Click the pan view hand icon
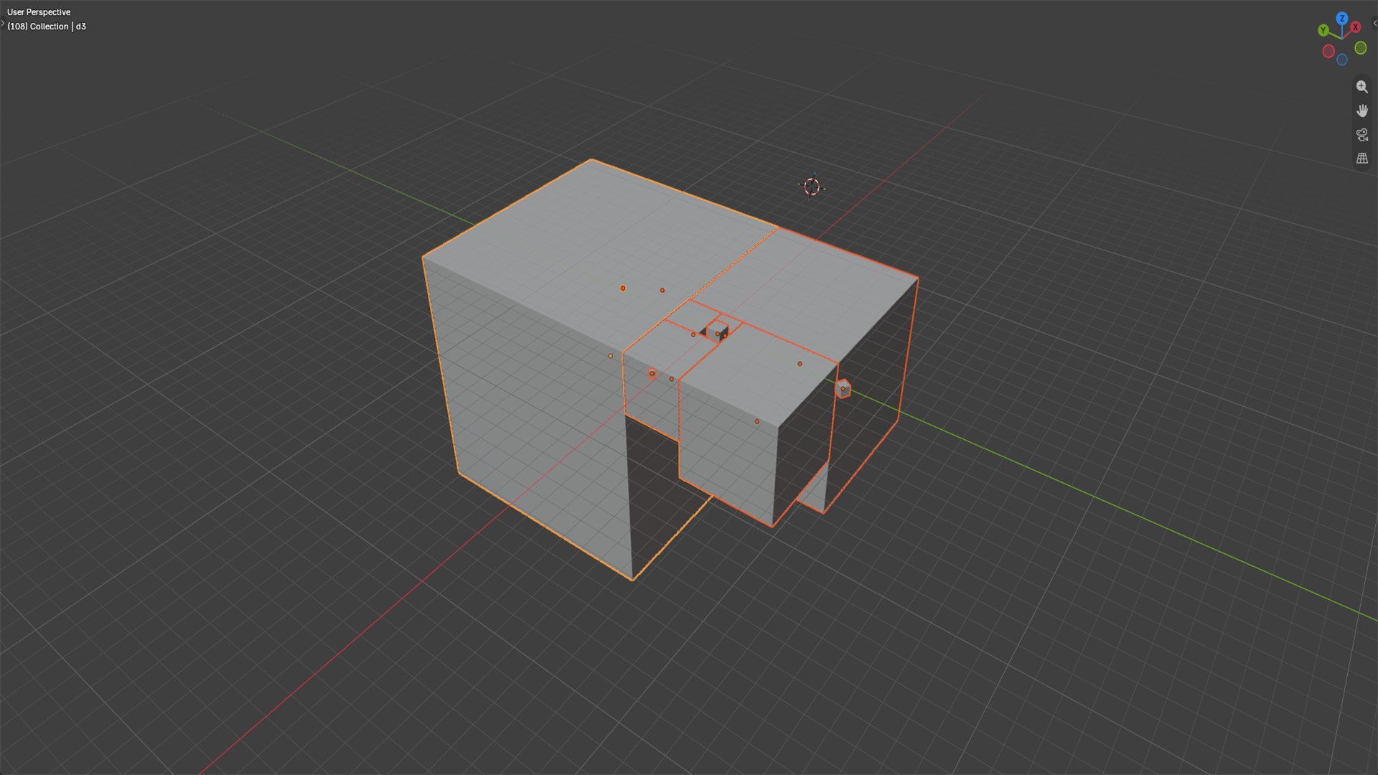Viewport: 1378px width, 775px height. [x=1361, y=111]
